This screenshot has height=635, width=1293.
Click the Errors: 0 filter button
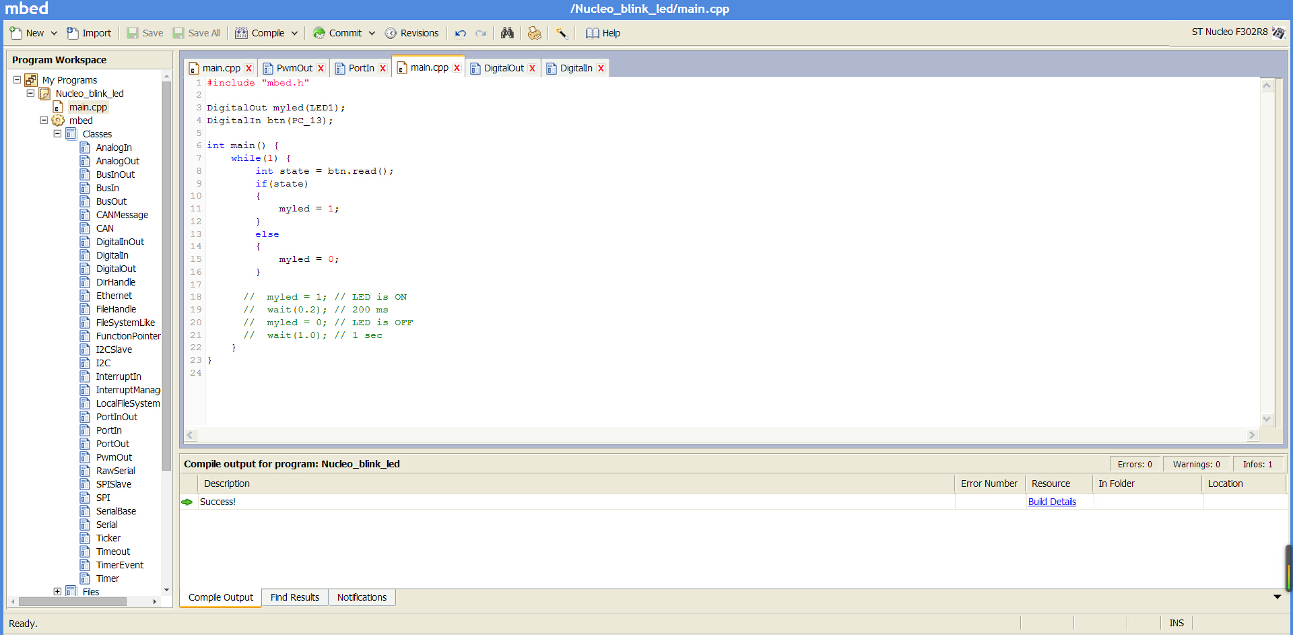coord(1135,464)
